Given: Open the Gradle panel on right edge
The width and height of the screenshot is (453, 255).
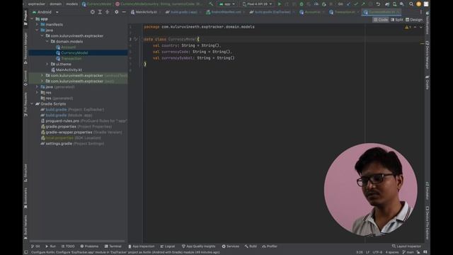Looking at the screenshot, I should [x=428, y=83].
